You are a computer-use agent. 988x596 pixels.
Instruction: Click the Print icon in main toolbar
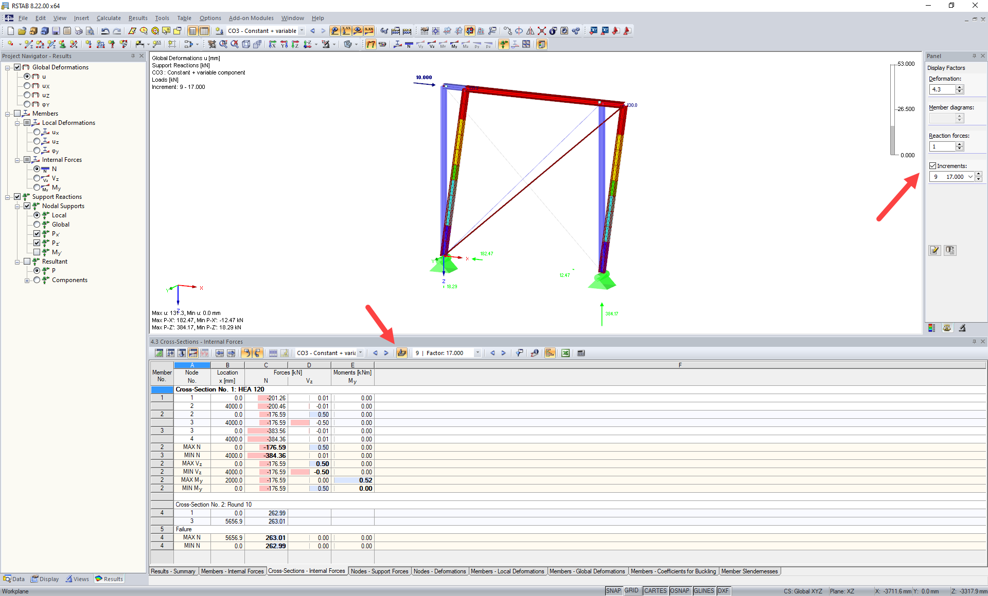(x=78, y=31)
